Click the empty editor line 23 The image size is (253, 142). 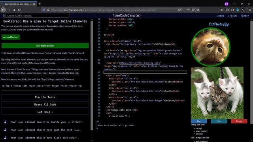tap(145, 72)
